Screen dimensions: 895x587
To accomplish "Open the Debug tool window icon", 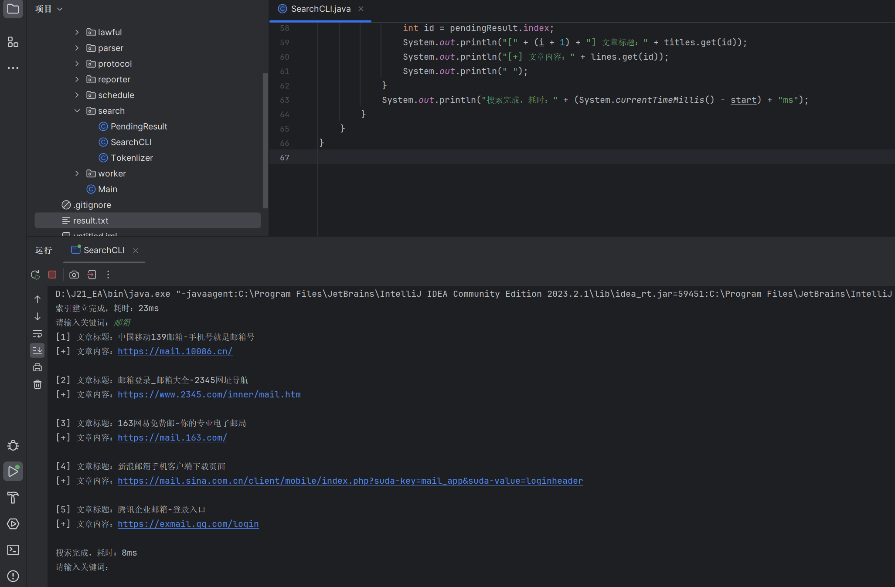I will (13, 445).
